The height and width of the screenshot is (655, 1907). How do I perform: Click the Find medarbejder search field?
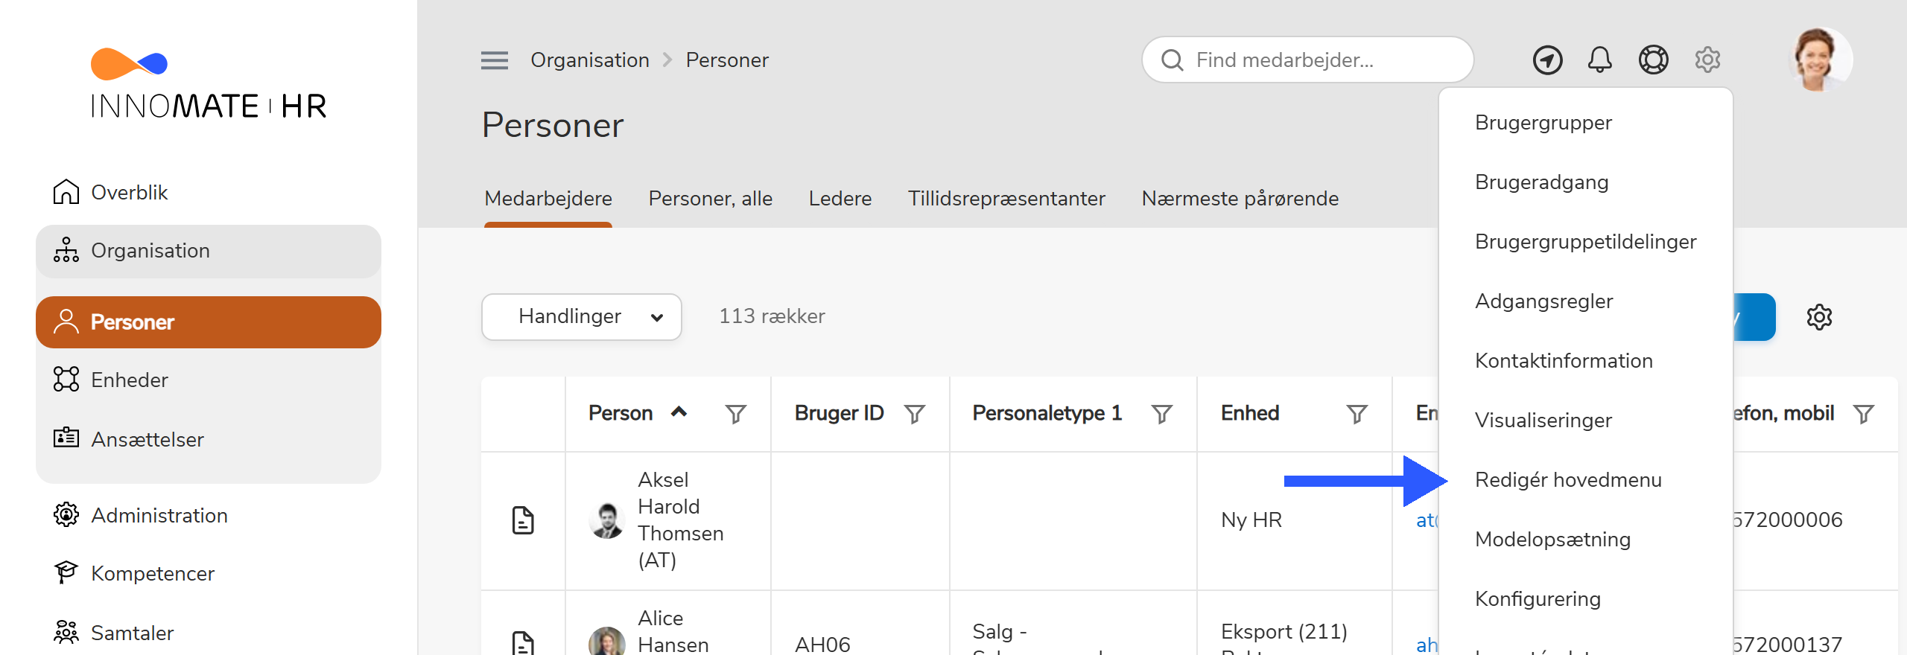click(1308, 60)
